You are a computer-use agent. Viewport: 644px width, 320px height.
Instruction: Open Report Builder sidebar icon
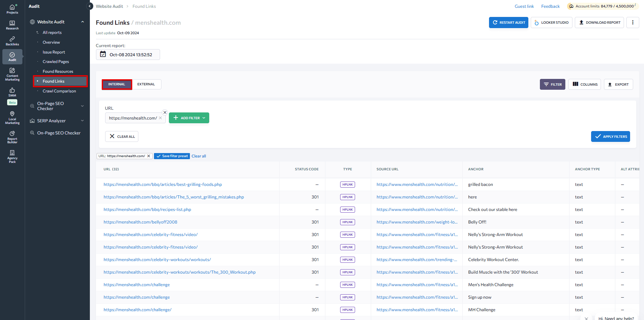pyautogui.click(x=12, y=137)
